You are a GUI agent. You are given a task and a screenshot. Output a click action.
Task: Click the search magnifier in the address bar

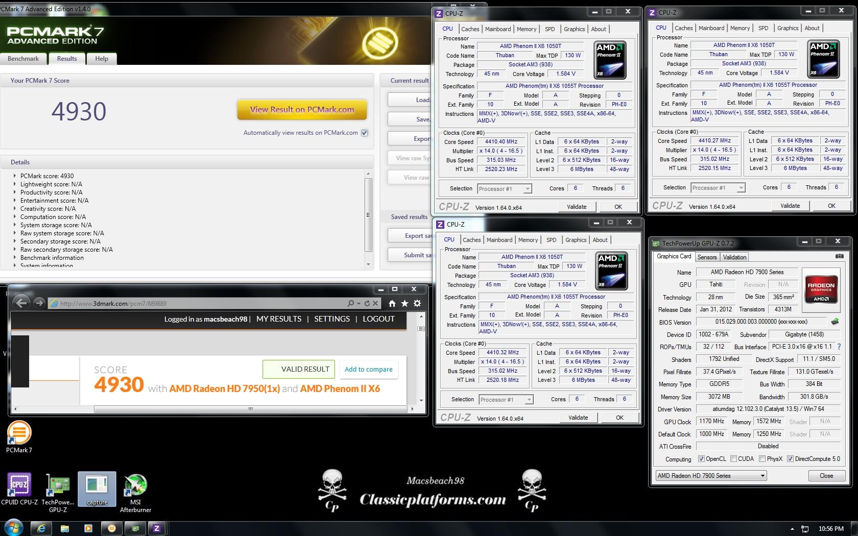[350, 303]
